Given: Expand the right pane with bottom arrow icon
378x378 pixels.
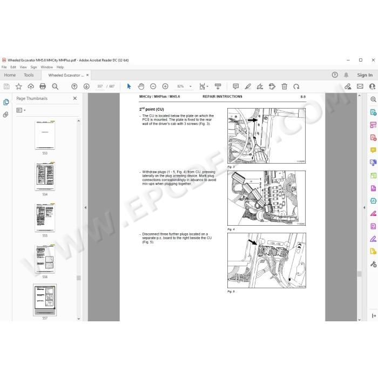Looking at the screenshot, I should (x=374, y=315).
